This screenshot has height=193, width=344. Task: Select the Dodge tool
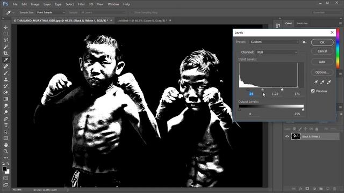click(6, 112)
